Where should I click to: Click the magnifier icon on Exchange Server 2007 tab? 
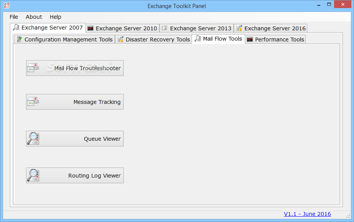pos(16,27)
